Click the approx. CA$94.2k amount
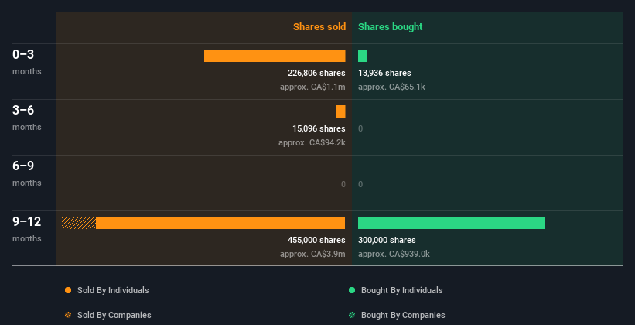The image size is (635, 325). [312, 142]
